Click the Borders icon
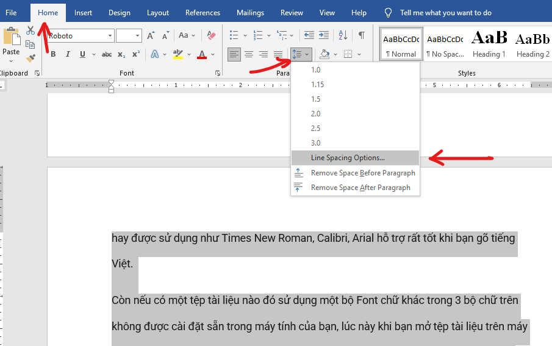 [x=348, y=54]
